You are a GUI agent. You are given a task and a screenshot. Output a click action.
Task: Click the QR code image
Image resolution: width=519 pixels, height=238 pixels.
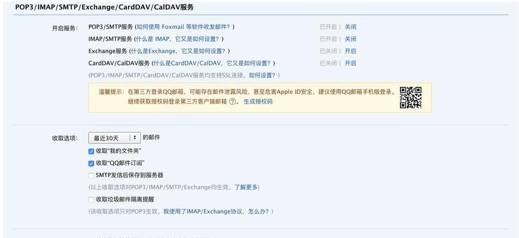click(x=411, y=98)
